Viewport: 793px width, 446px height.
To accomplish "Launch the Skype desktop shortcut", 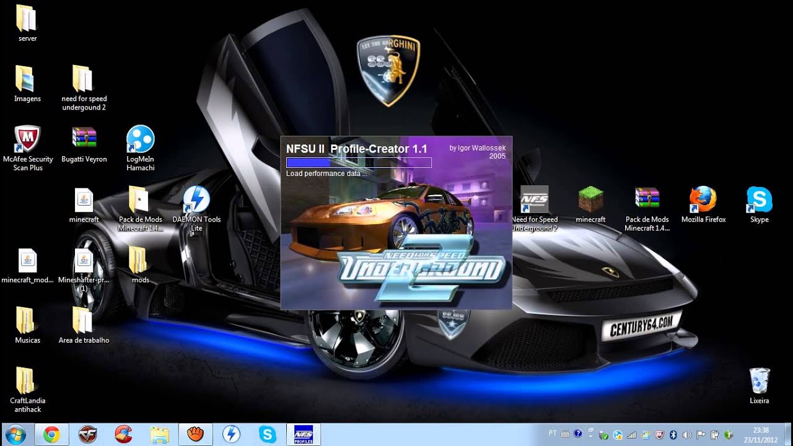I will (760, 204).
